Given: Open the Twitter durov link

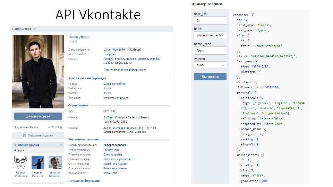Looking at the screenshot, I should click(107, 93).
